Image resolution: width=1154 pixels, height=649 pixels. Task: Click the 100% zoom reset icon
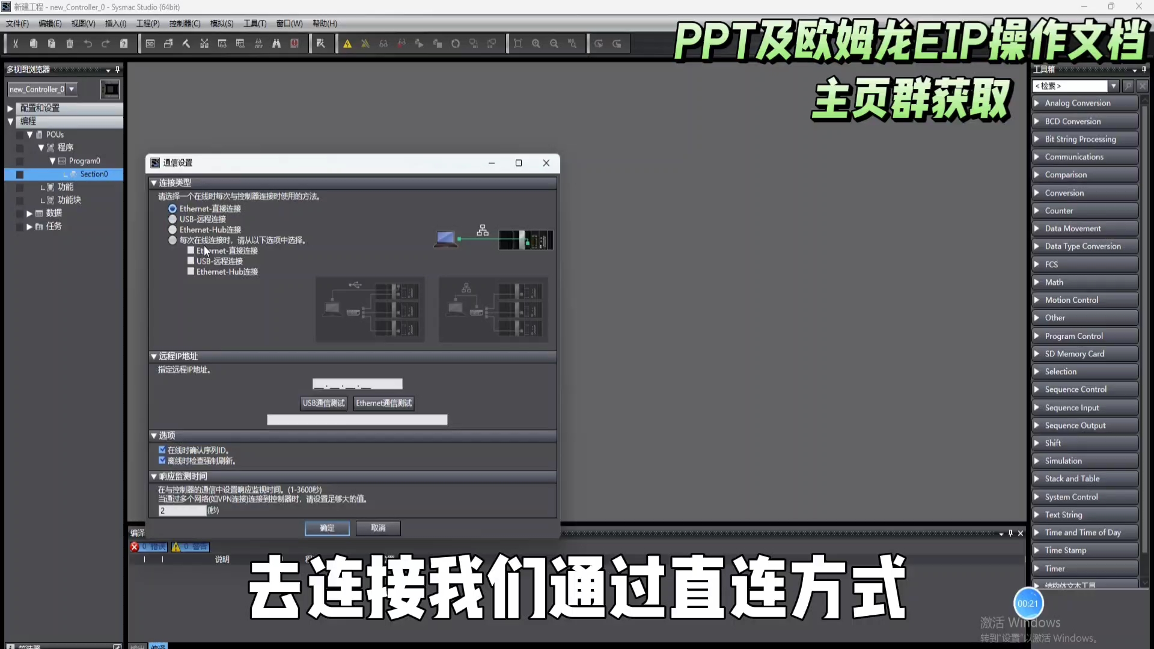point(572,44)
